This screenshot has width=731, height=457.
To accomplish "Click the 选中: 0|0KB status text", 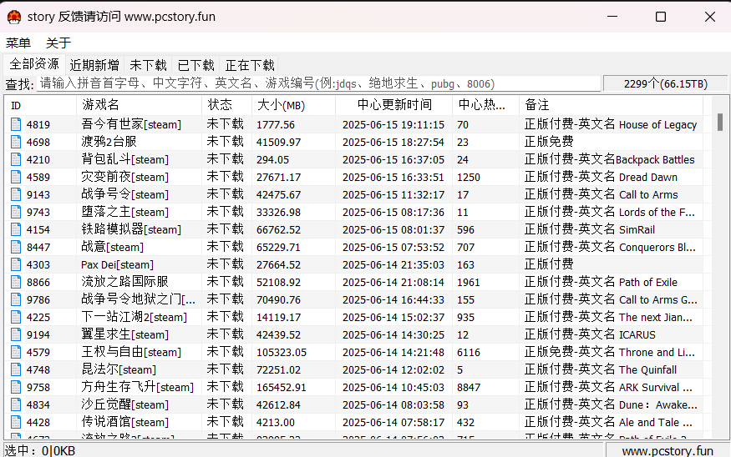I will tap(39, 451).
